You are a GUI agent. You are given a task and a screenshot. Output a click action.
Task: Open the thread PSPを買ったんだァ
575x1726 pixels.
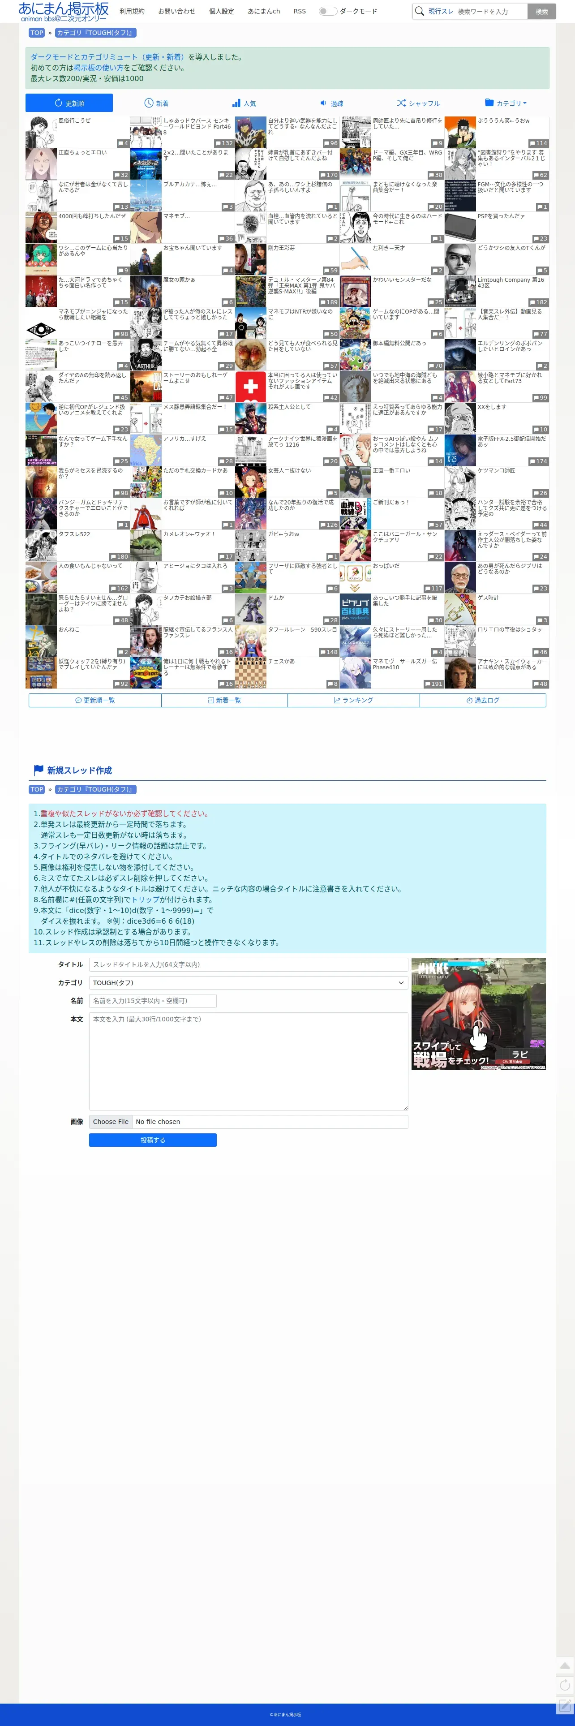(497, 228)
